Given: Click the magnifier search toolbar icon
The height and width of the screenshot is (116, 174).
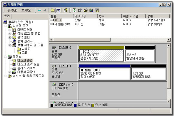Looking at the screenshot, I should click(x=91, y=10).
